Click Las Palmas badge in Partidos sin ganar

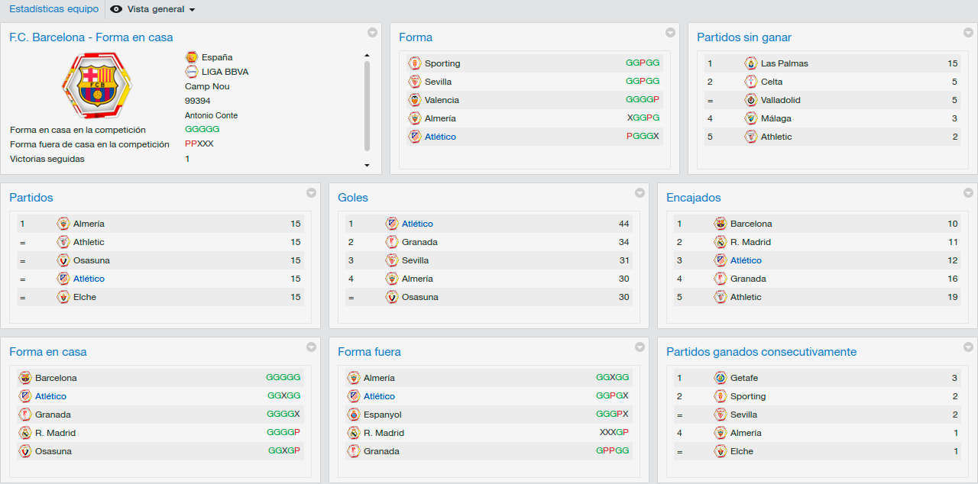point(751,63)
